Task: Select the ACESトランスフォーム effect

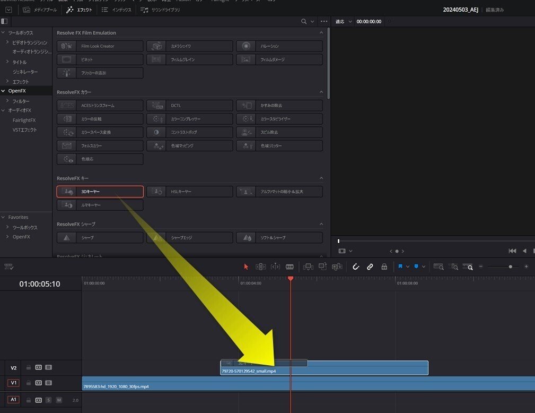Action: 100,106
